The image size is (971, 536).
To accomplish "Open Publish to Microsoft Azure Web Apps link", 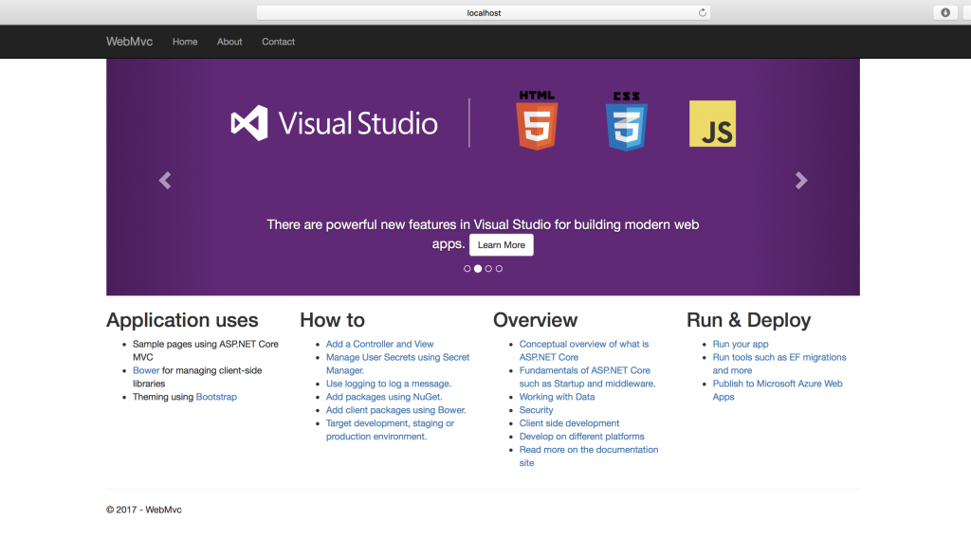I will 778,390.
